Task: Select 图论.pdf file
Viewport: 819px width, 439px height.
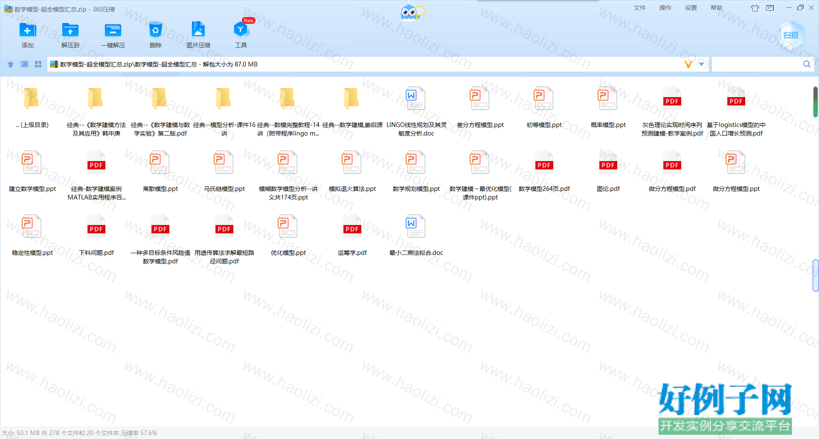Action: [608, 171]
